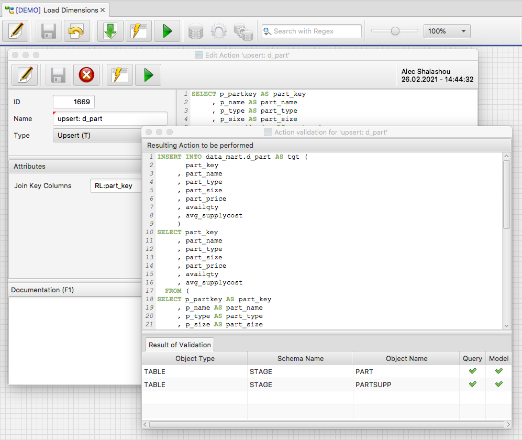Click the red X cancel icon in Edit Action
Image resolution: width=522 pixels, height=440 pixels.
86,75
